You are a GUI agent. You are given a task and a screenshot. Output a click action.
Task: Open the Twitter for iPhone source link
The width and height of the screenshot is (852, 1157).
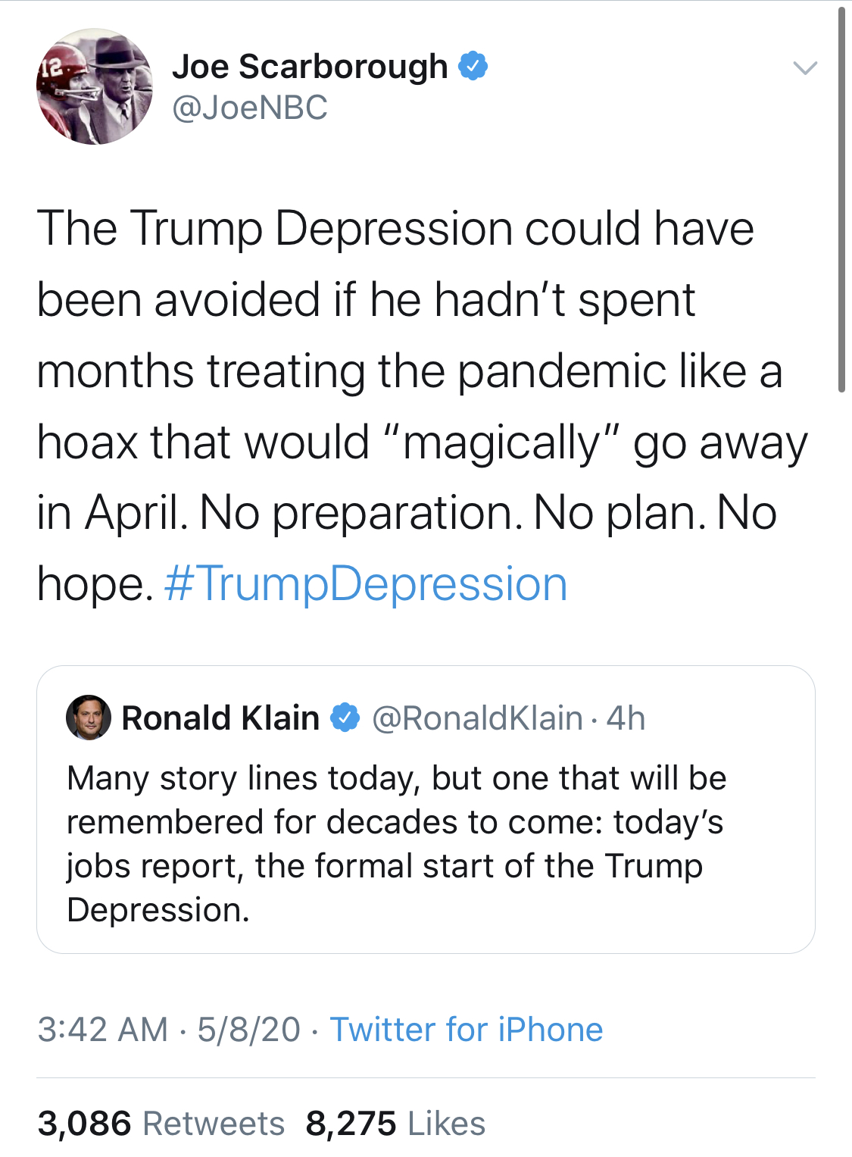[467, 1030]
